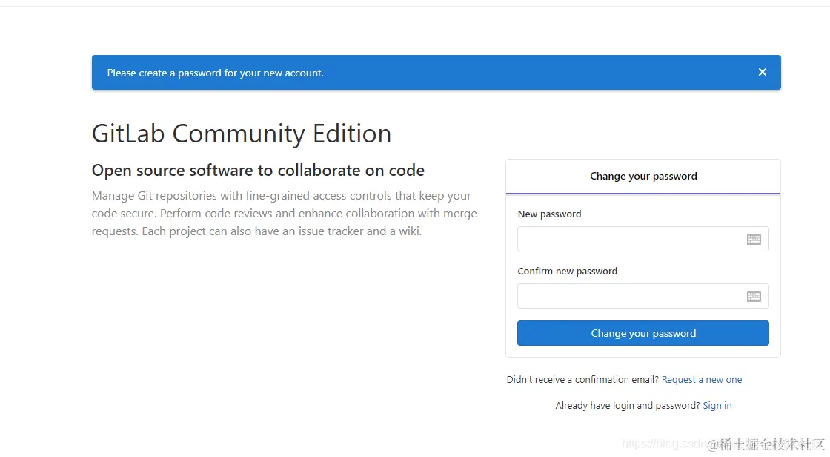The width and height of the screenshot is (830, 457).
Task: Select the Change your password tab header
Action: [643, 176]
